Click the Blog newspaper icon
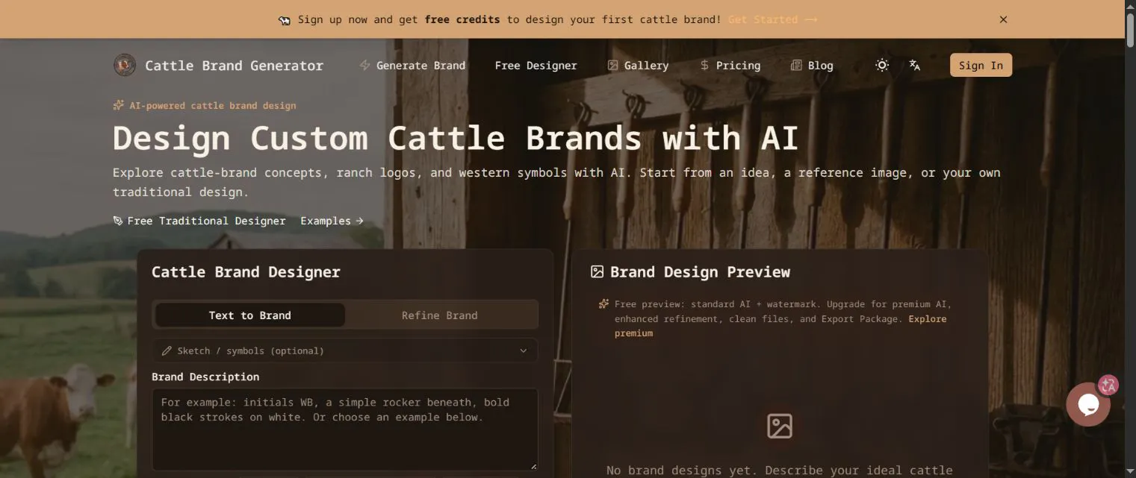 click(x=796, y=66)
